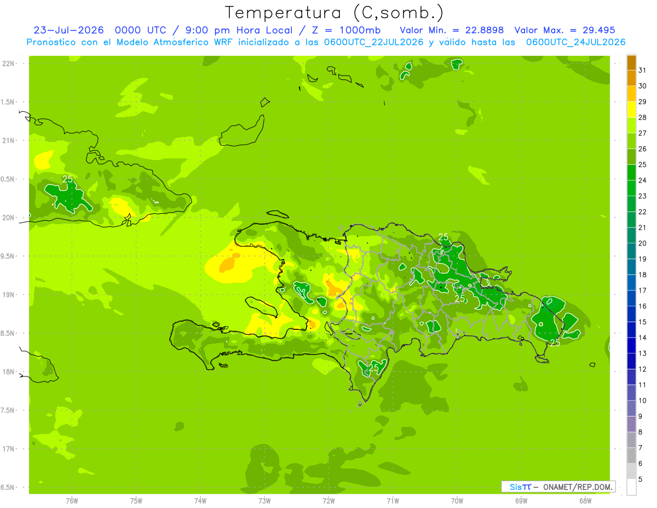Click the '76W' longitude label
This screenshot has height=508, width=657.
tap(72, 500)
